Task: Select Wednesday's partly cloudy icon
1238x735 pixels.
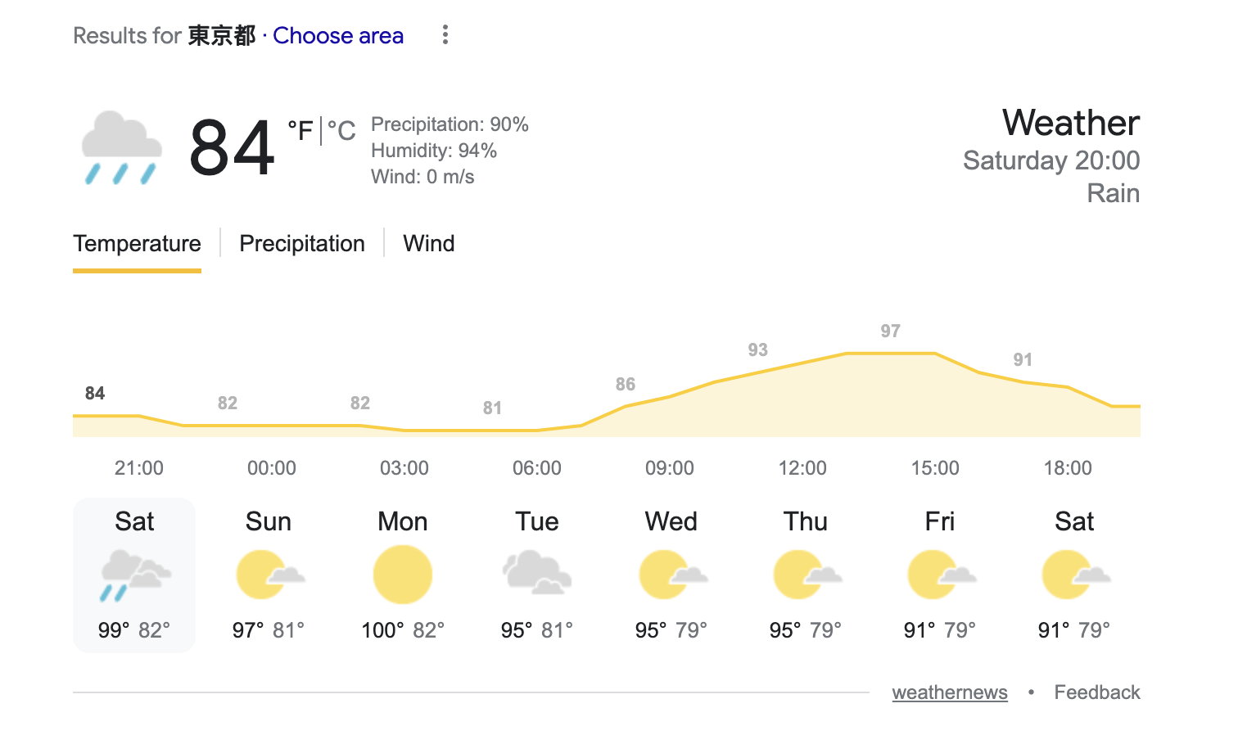Action: click(x=671, y=575)
